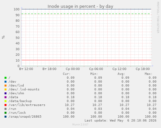This screenshot has width=161, height=128.
Task: Click the yellow swatch for /dev/.lxd-mounts
Action: [6, 89]
